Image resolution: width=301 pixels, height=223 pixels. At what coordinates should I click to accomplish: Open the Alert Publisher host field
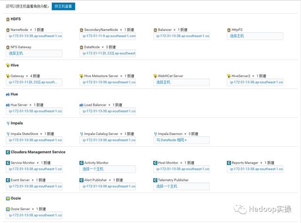[x=108, y=186]
